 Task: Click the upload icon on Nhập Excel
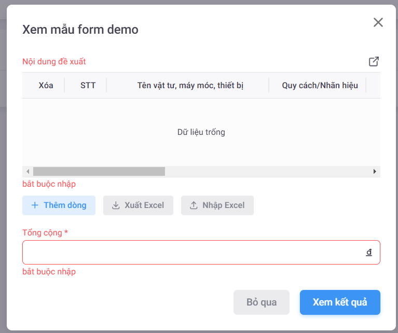tap(194, 205)
